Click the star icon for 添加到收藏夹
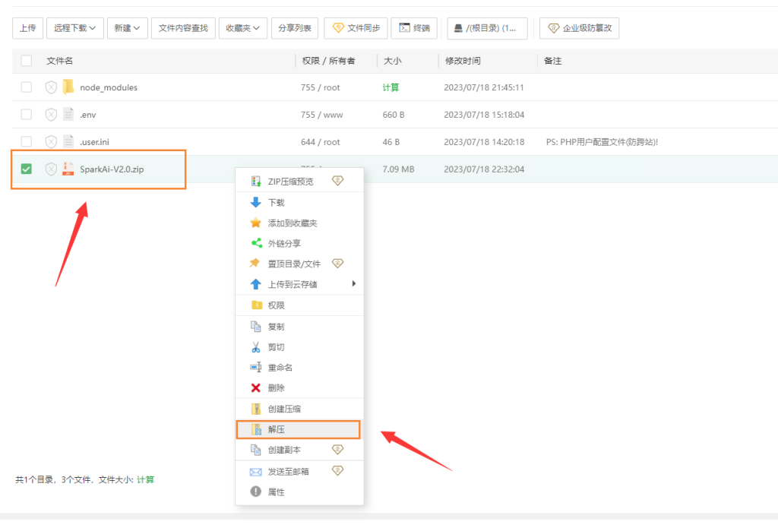 (x=256, y=223)
